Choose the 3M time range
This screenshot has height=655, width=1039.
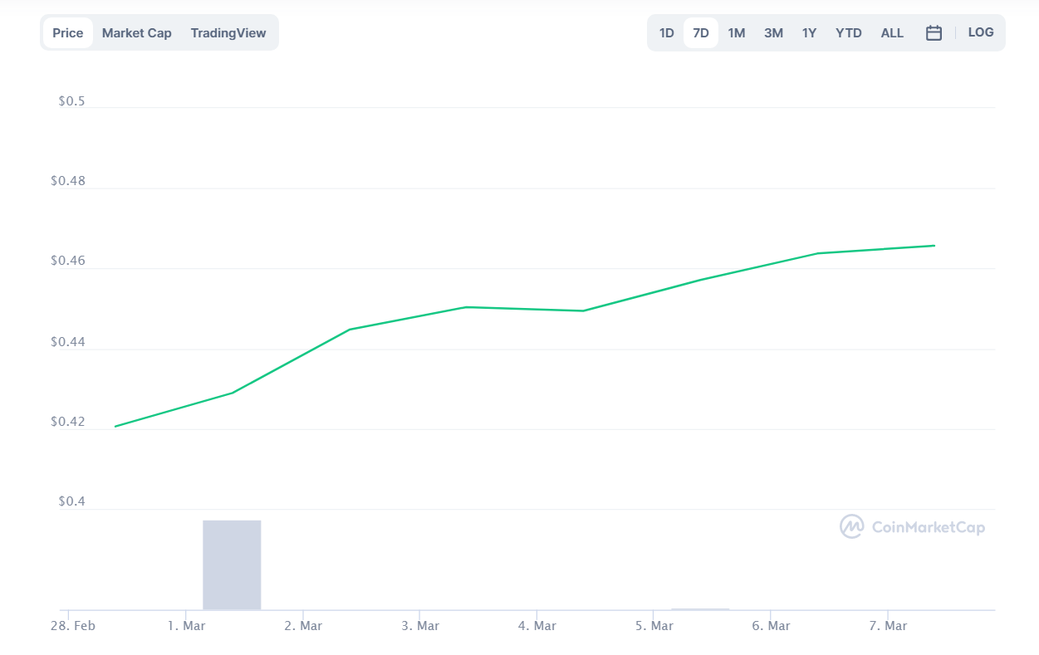[x=773, y=33]
